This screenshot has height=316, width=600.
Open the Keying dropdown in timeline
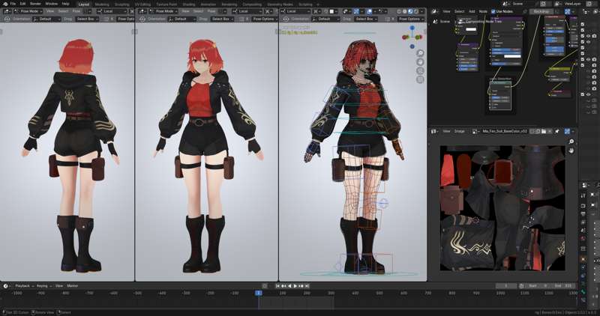coord(43,286)
